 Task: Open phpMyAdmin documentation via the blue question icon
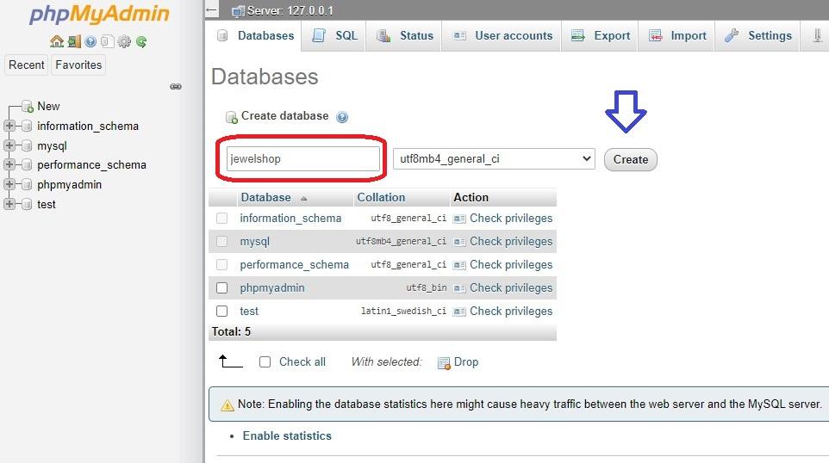(91, 41)
